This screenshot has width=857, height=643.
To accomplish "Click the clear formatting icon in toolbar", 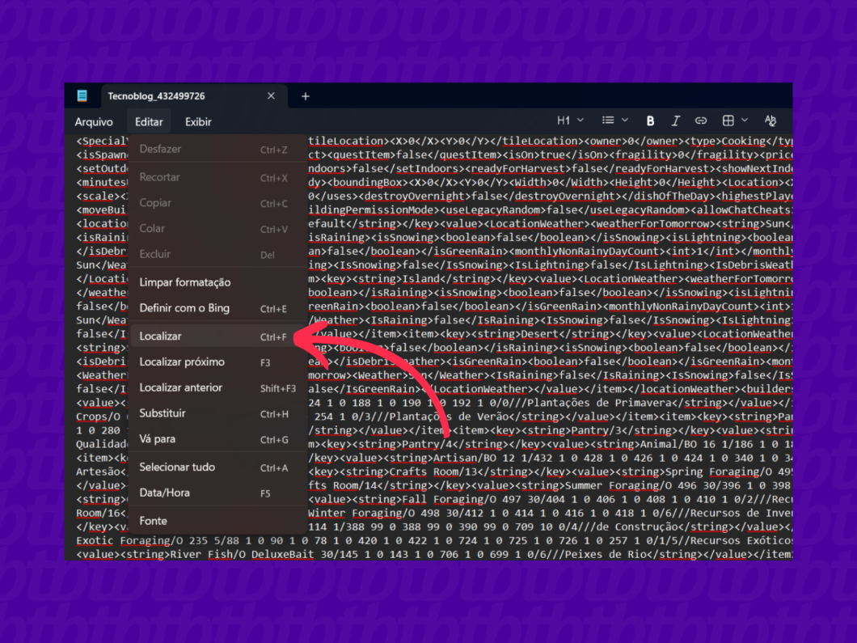I will coord(770,121).
